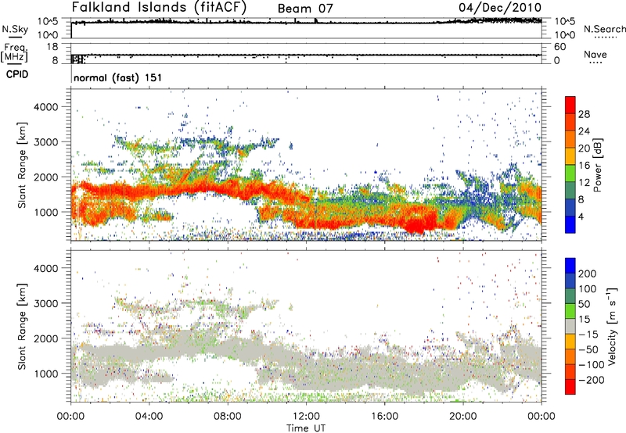Screen dimensions: 626x433
Task: Click the 'Slant Range [km]' label of the power panel
Action: 22,165
